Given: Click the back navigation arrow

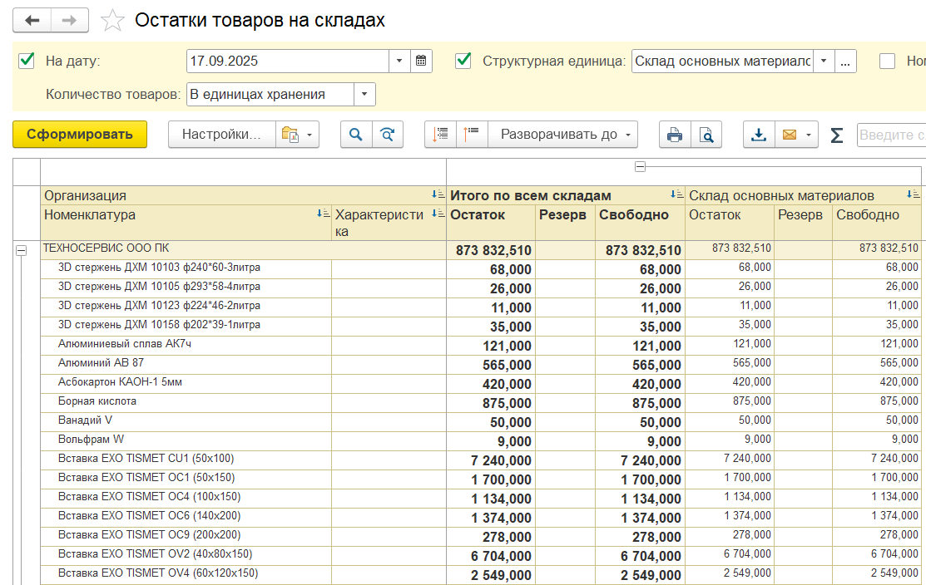Looking at the screenshot, I should (32, 20).
